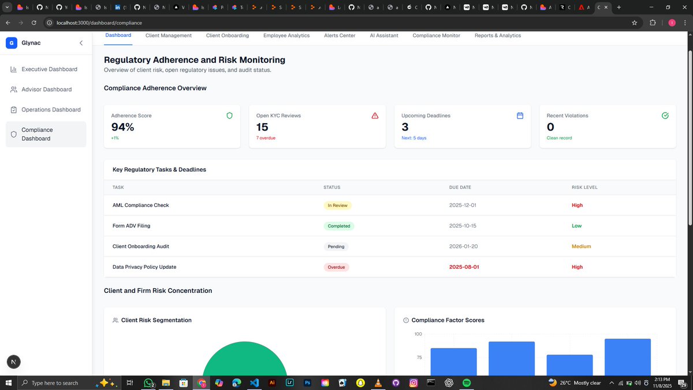This screenshot has height=390, width=693.
Task: Open a new browser tab with the plus
Action: pos(619,8)
